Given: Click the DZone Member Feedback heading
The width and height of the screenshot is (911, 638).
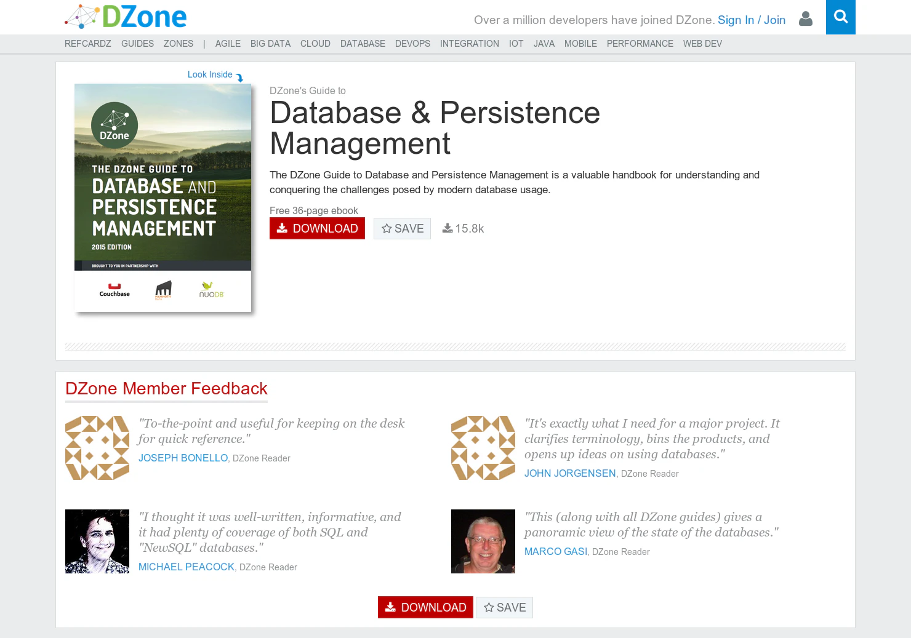Looking at the screenshot, I should point(166,389).
